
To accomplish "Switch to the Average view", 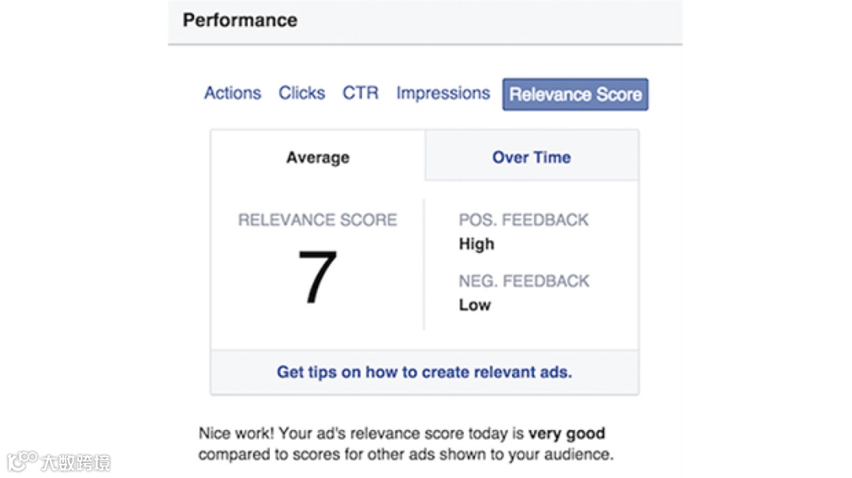I will click(x=317, y=157).
